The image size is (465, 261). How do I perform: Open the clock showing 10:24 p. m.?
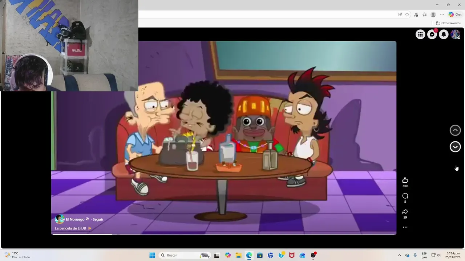point(453,255)
